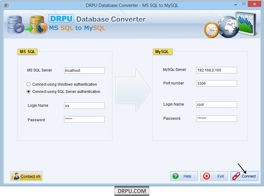Click the window title text

coord(132,5)
